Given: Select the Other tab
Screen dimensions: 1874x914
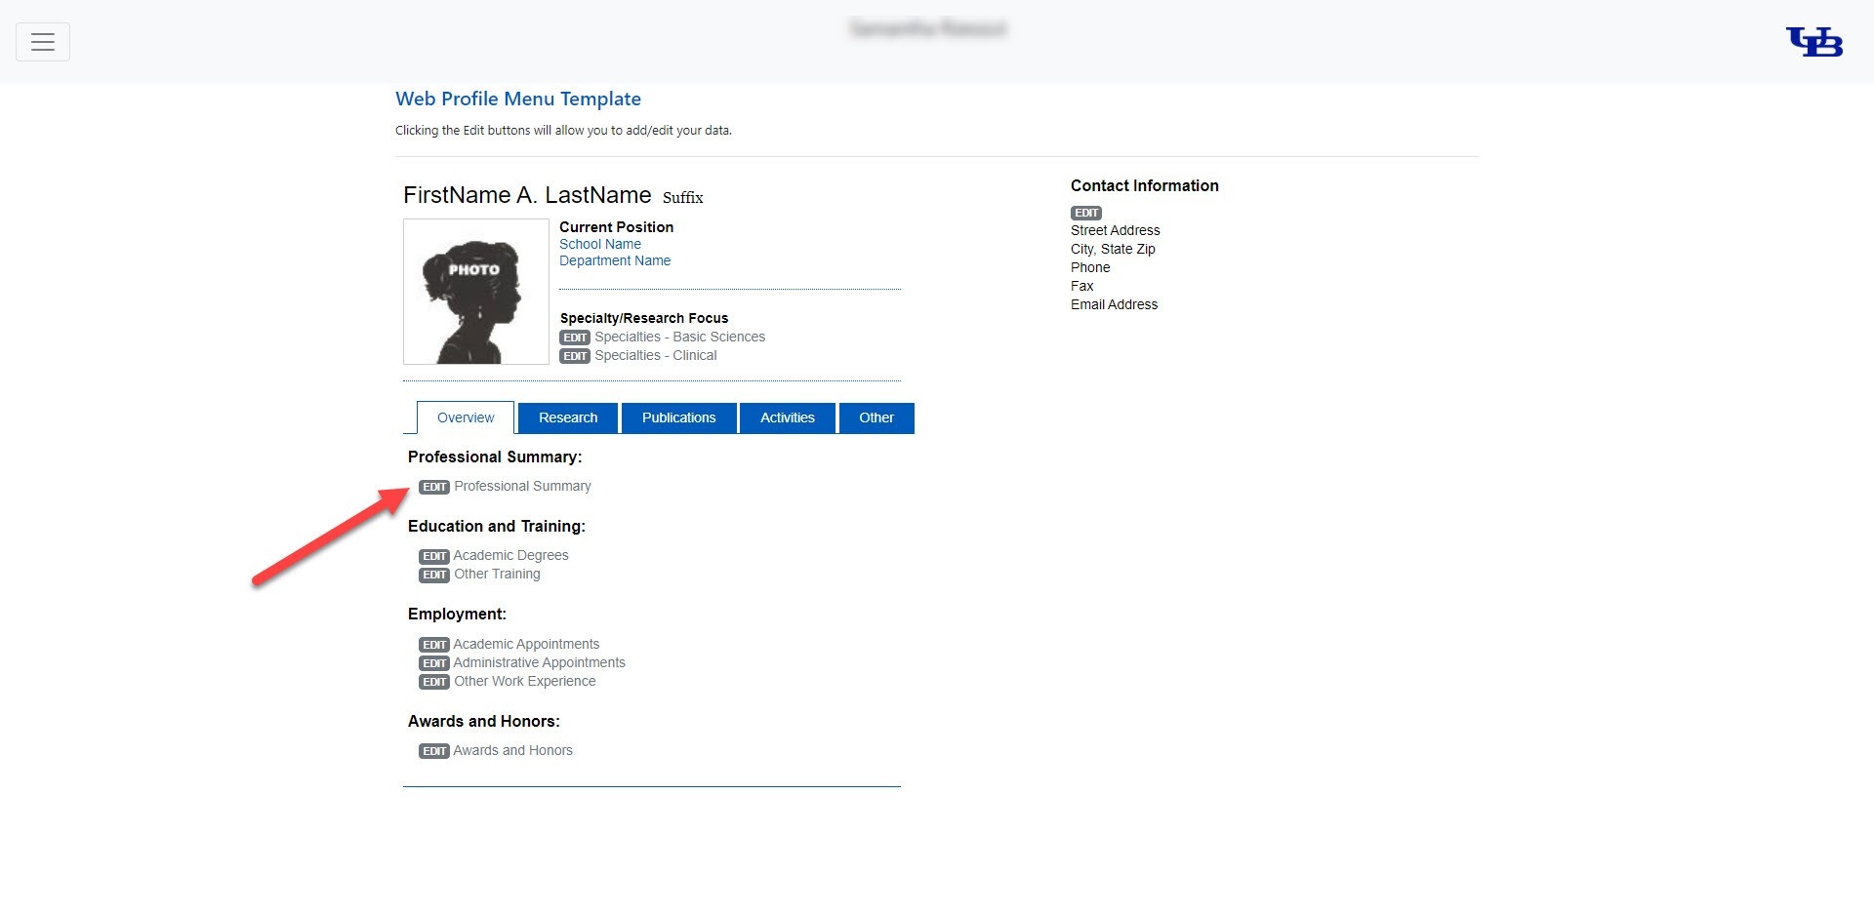Looking at the screenshot, I should 876,417.
